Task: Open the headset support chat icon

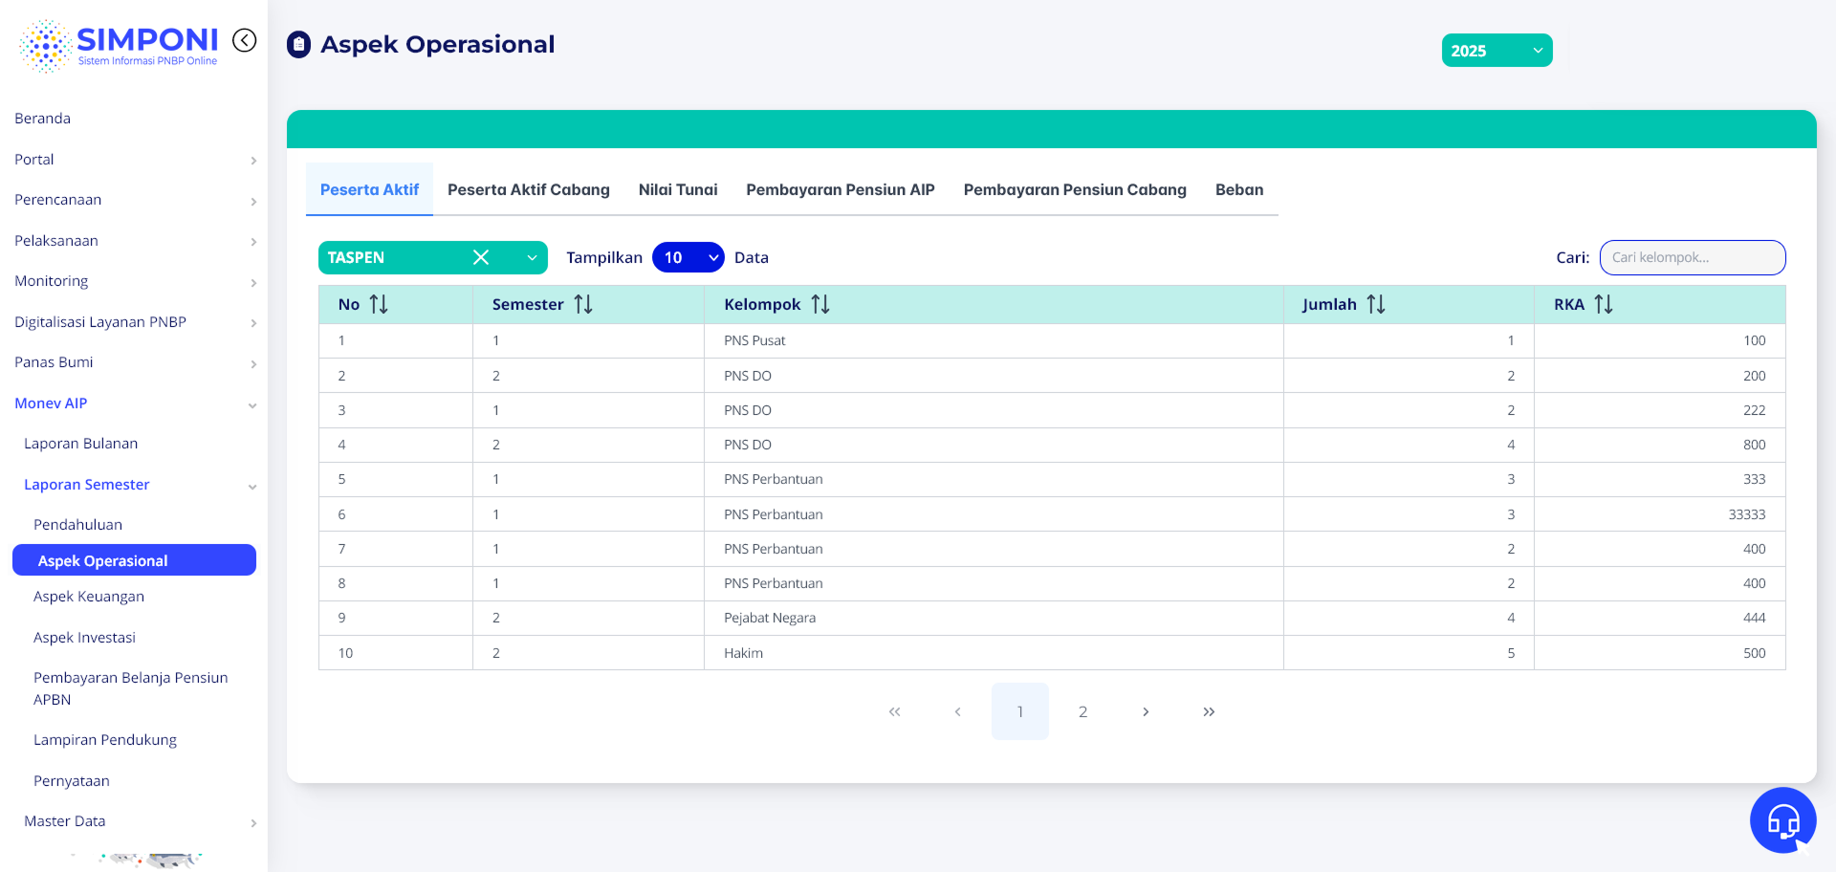Action: tap(1783, 820)
